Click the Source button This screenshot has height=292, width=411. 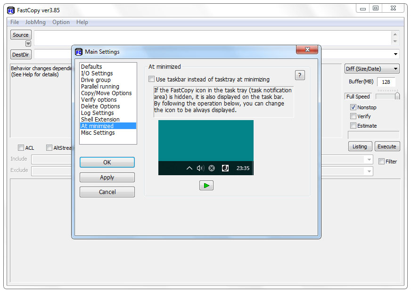(x=21, y=35)
